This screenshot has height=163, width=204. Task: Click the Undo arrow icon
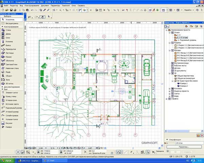pyautogui.click(x=32, y=10)
